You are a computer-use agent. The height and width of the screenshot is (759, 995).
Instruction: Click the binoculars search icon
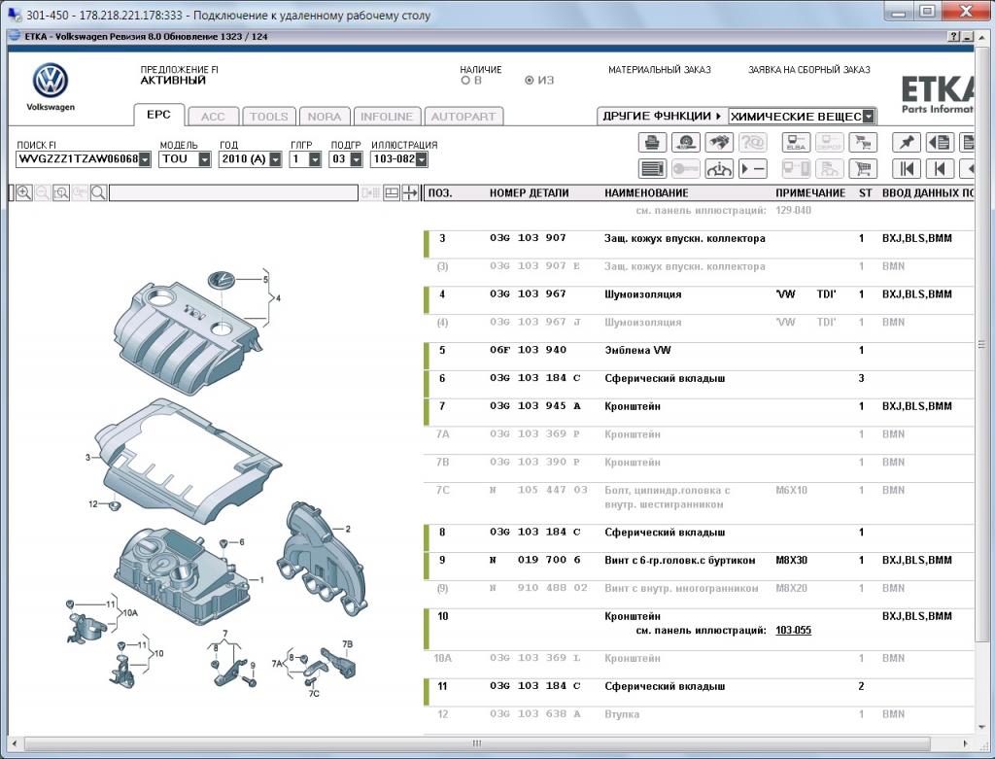point(718,142)
